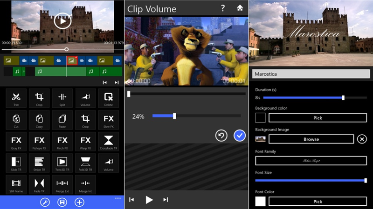Select the Cut tool
The image size is (373, 209).
(16, 120)
